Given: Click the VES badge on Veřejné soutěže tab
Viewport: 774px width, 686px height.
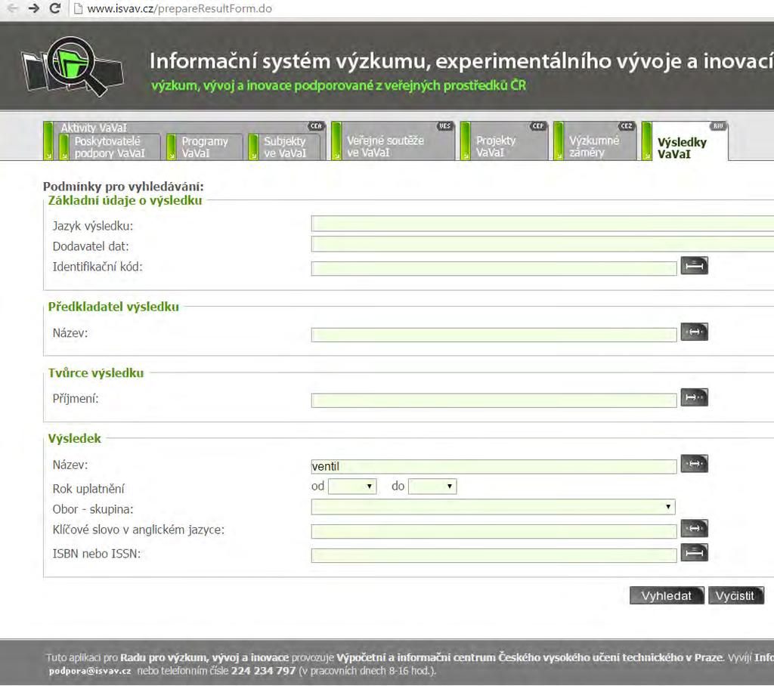Looking at the screenshot, I should (444, 126).
